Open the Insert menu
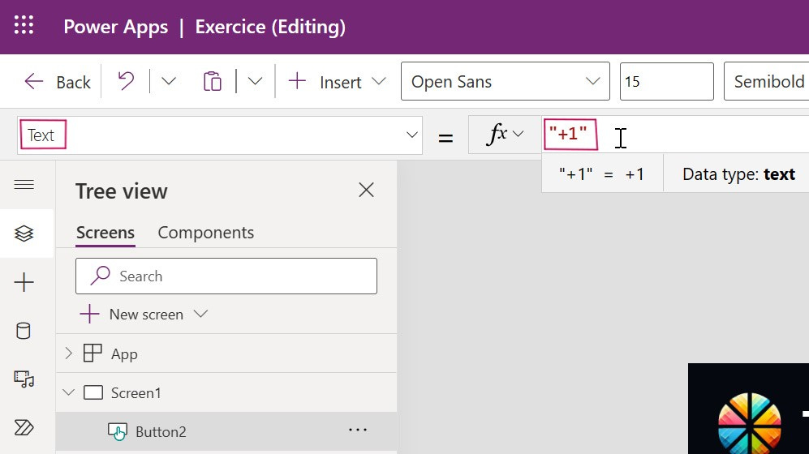The image size is (809, 454). click(325, 82)
